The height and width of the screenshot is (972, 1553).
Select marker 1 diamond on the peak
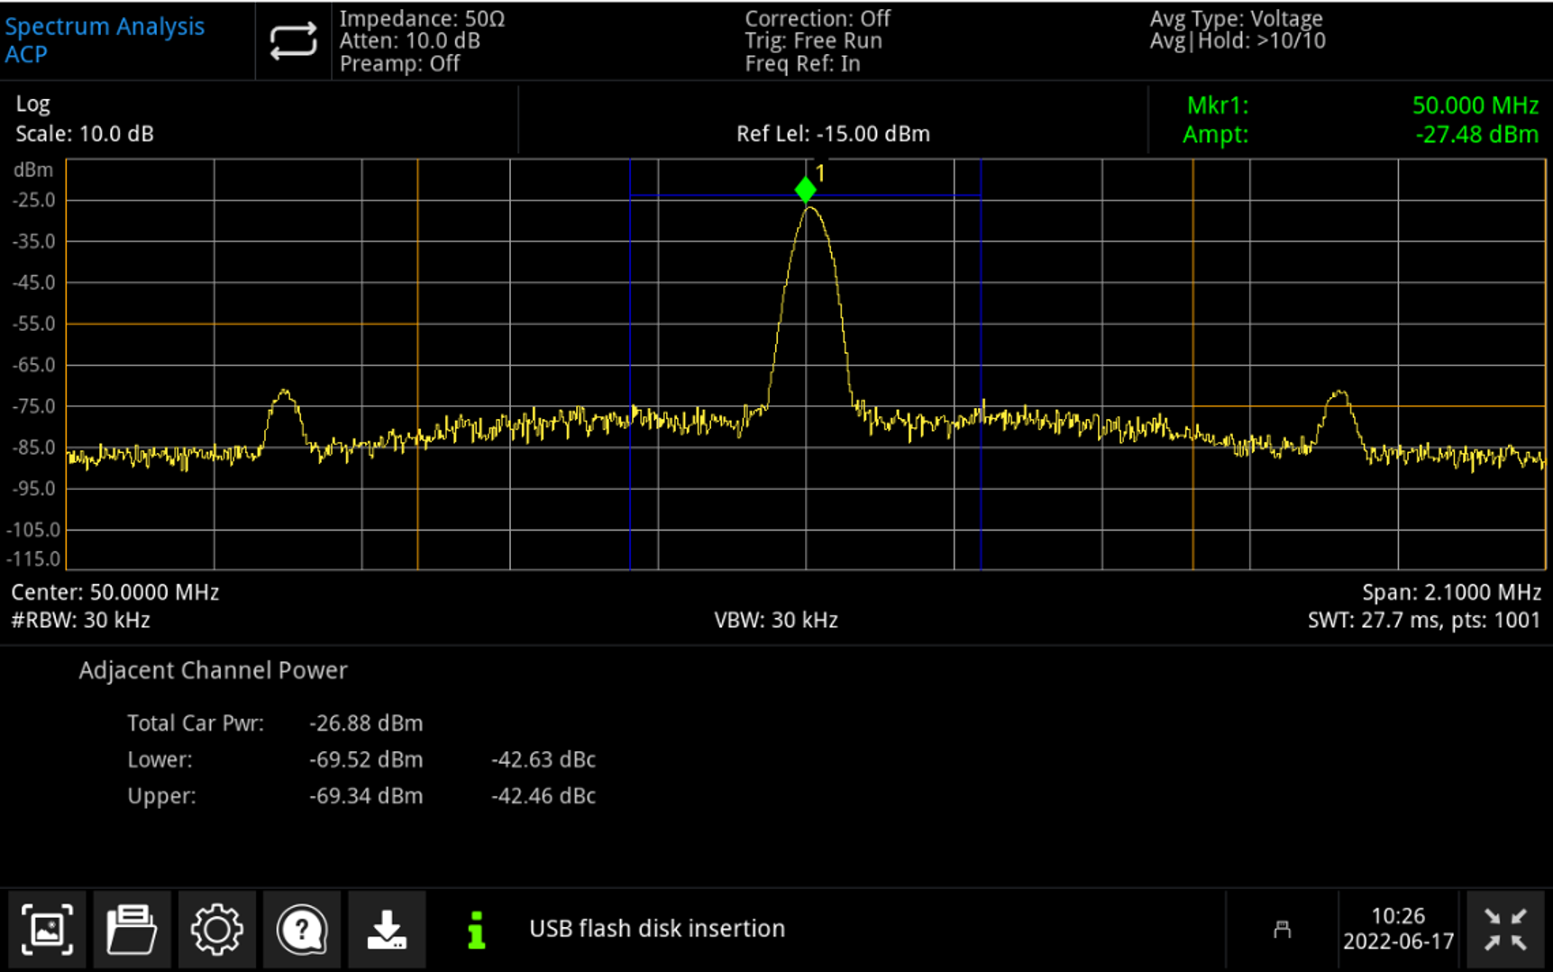(x=807, y=189)
